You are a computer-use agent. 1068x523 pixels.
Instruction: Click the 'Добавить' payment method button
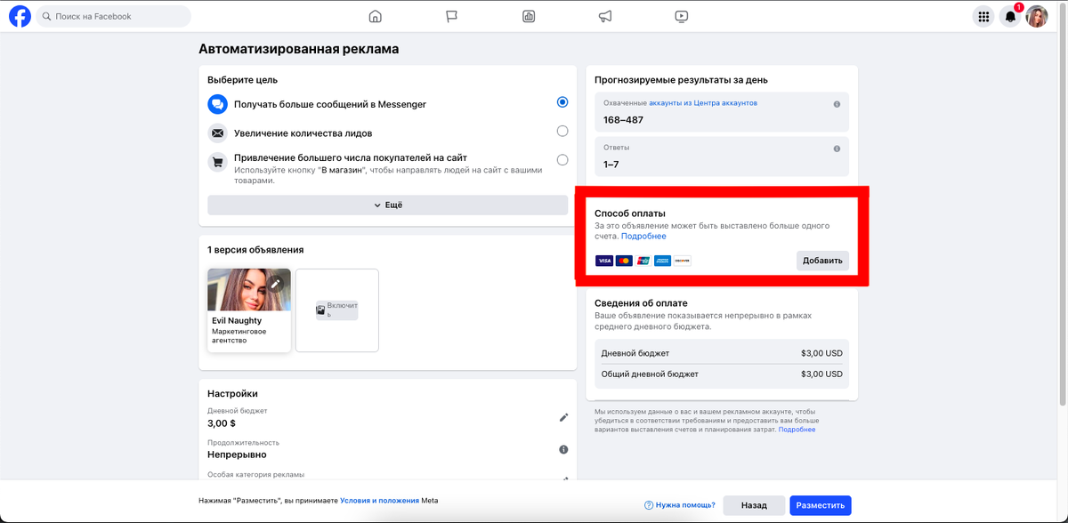[822, 260]
